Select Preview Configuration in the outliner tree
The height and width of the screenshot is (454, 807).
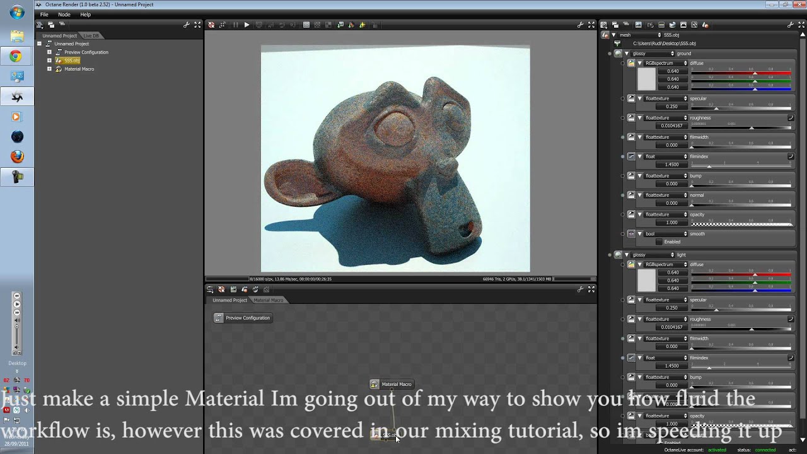click(x=86, y=52)
